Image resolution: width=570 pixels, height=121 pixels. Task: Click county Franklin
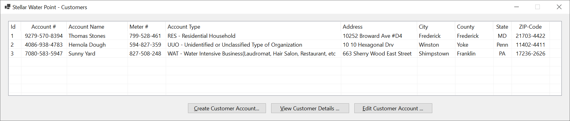466,53
